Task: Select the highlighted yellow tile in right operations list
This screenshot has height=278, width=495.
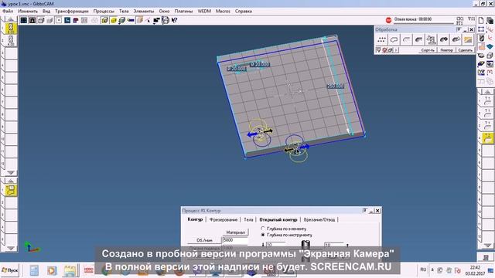Action: tap(488, 137)
